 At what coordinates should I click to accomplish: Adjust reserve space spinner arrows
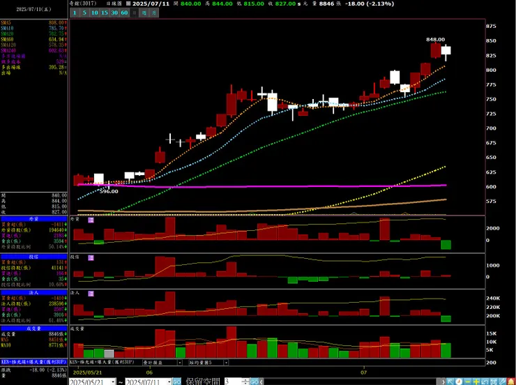coord(245,382)
